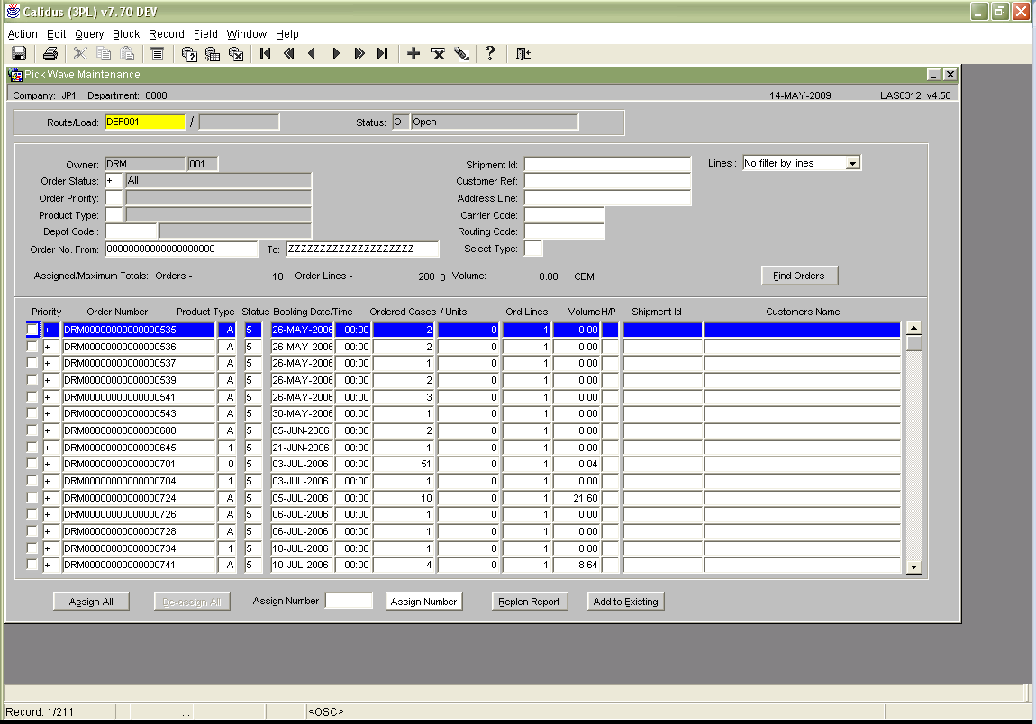Open the Lines filter dropdown
1036x724 pixels.
pyautogui.click(x=853, y=163)
